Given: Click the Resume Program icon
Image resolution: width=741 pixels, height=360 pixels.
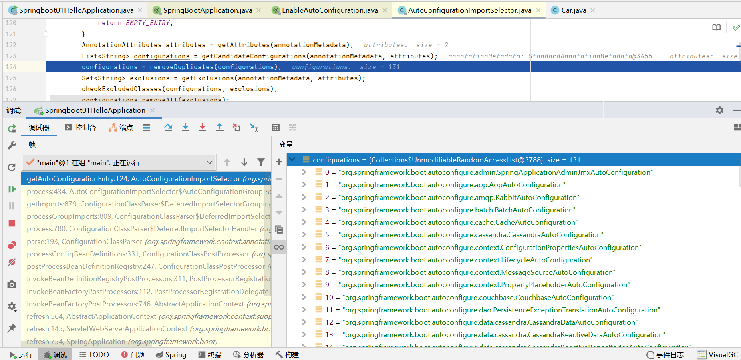Looking at the screenshot, I should pyautogui.click(x=12, y=189).
